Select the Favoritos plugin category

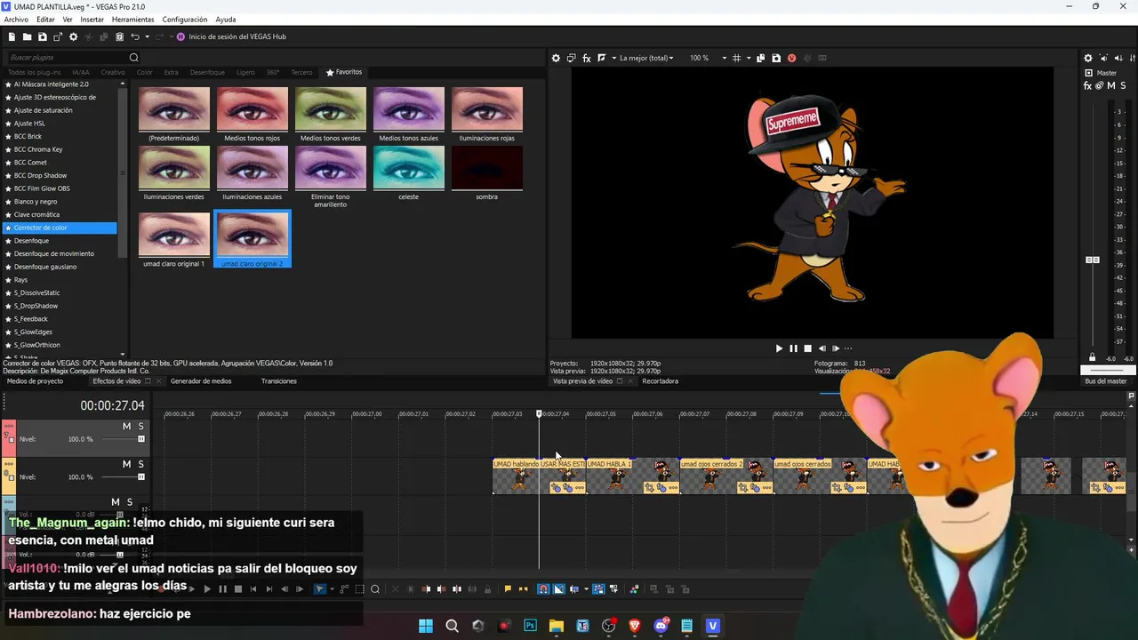[x=344, y=72]
